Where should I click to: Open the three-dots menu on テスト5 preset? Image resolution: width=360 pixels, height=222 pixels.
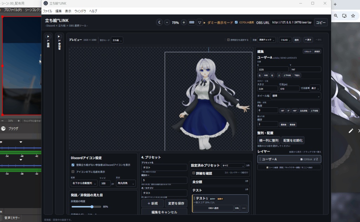pyautogui.click(x=244, y=208)
